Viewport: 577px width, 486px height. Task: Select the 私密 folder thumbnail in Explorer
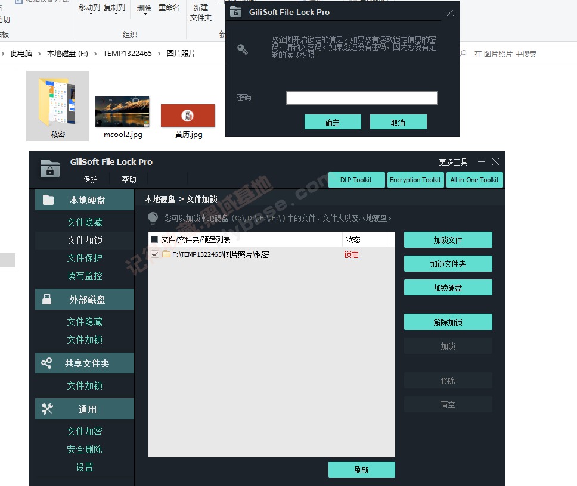57,106
